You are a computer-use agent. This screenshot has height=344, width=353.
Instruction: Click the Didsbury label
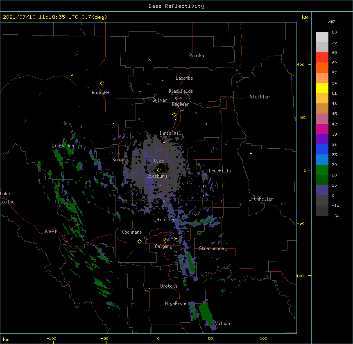pos(157,176)
